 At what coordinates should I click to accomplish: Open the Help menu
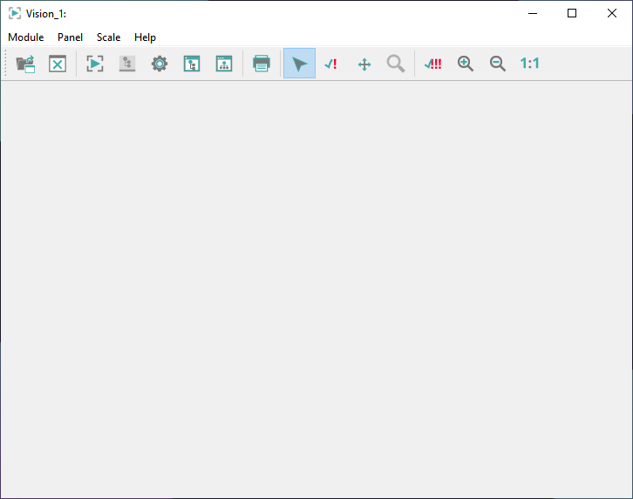pos(146,37)
